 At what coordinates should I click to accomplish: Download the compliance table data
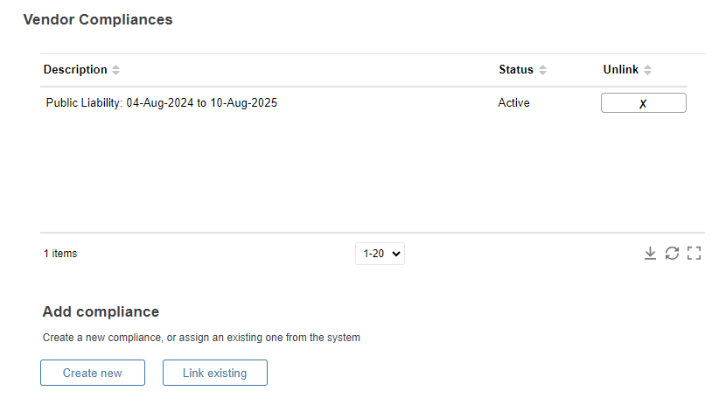point(650,254)
